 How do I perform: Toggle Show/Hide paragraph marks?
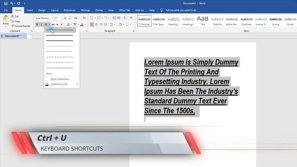coord(131,18)
